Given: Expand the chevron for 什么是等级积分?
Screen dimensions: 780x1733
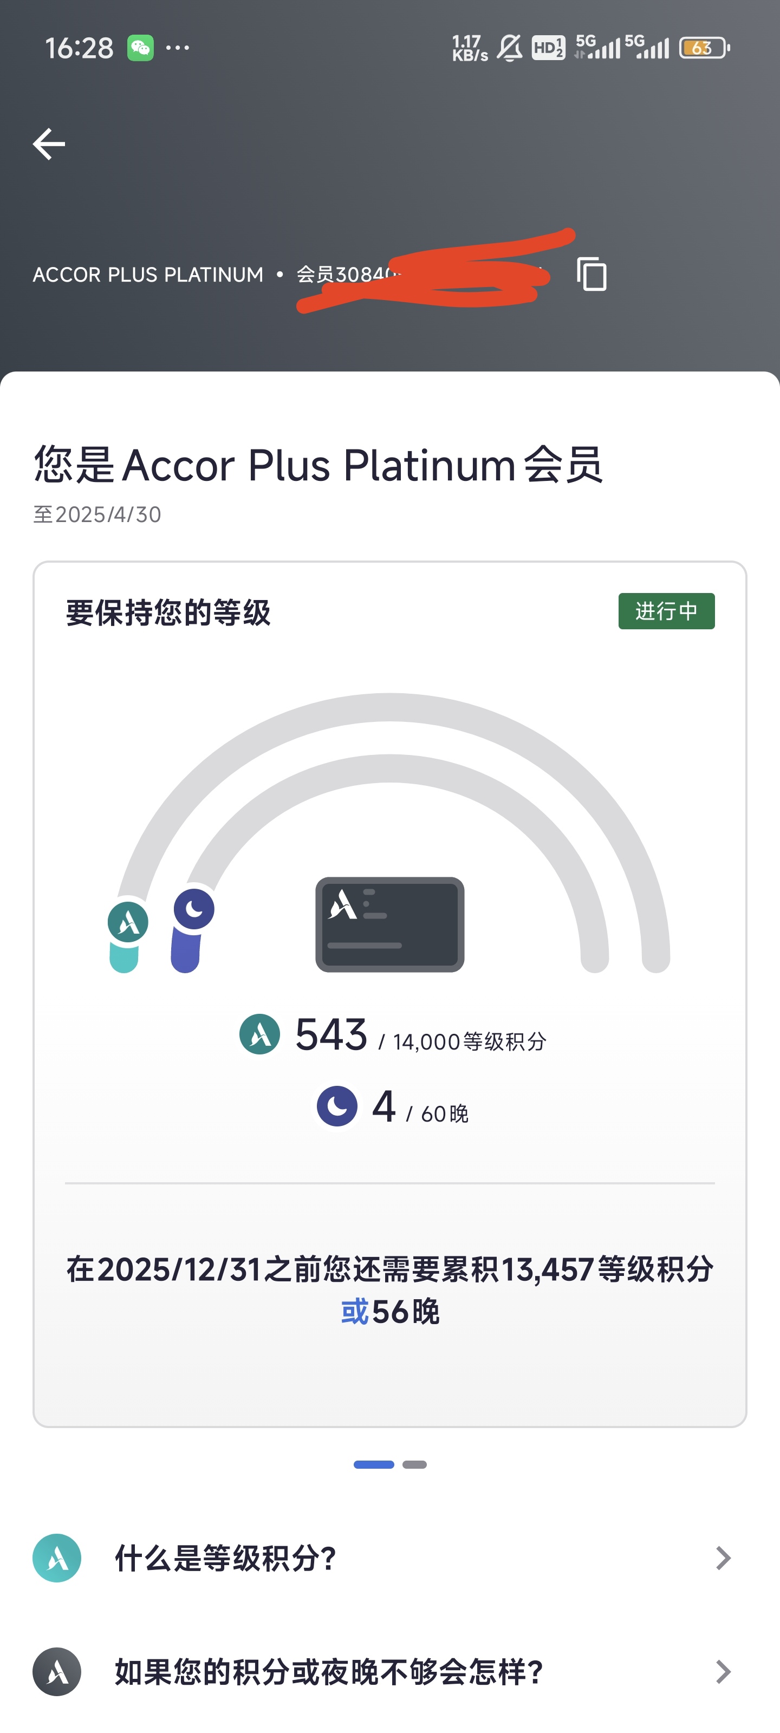Looking at the screenshot, I should point(724,1558).
